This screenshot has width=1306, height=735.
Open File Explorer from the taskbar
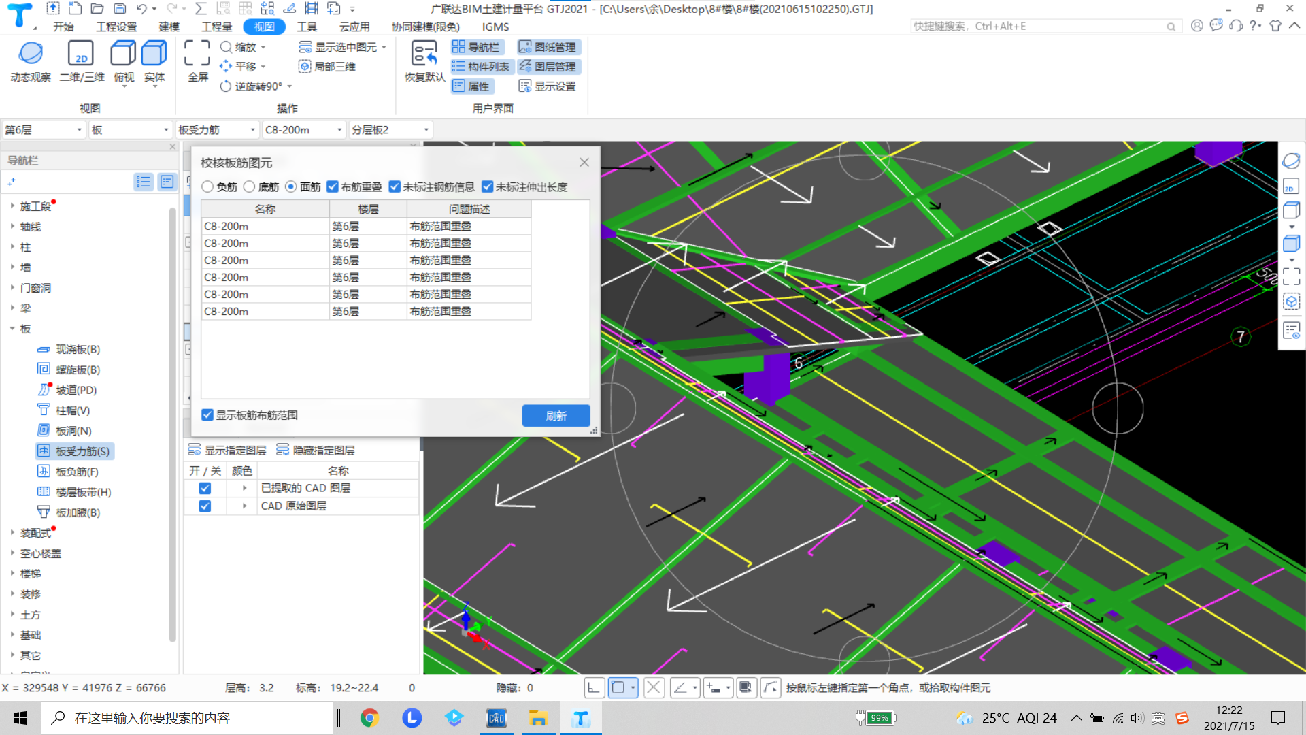pos(538,718)
